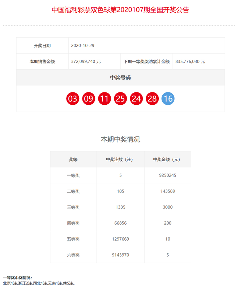Screen dimensions: 235x287
Task: Click the red ball numbered 11
Action: pyautogui.click(x=104, y=99)
